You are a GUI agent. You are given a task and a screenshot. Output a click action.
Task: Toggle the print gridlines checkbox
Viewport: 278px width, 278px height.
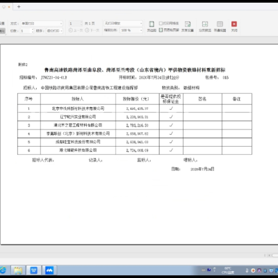[161, 24]
